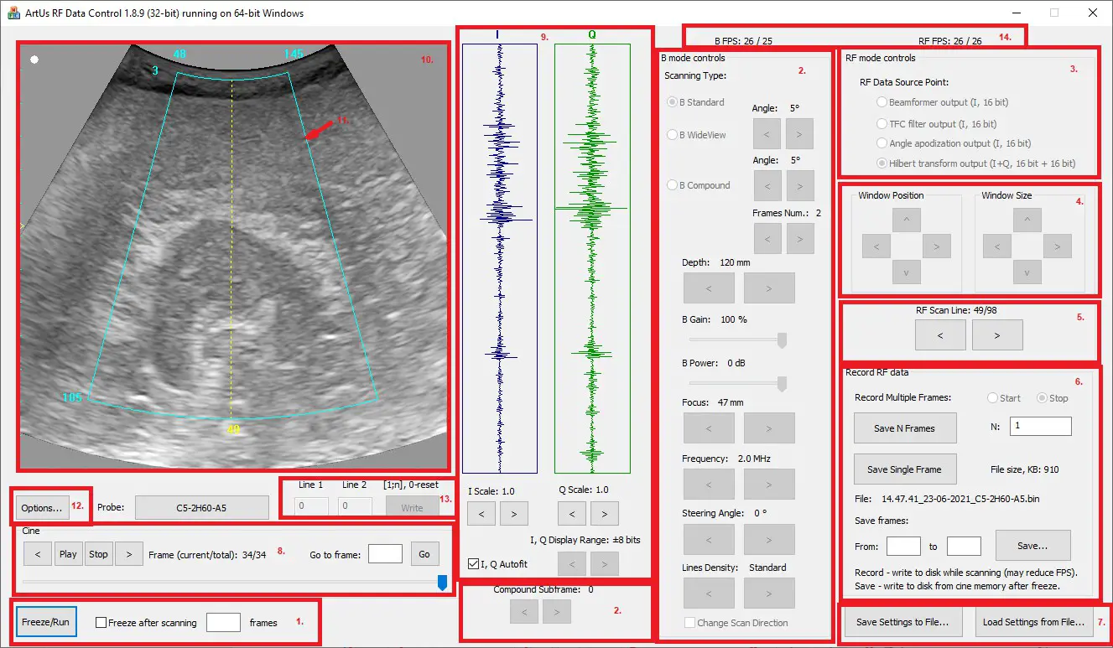Screen dimensions: 1113x648
Task: Nudge Window Position upward
Action: coord(907,220)
